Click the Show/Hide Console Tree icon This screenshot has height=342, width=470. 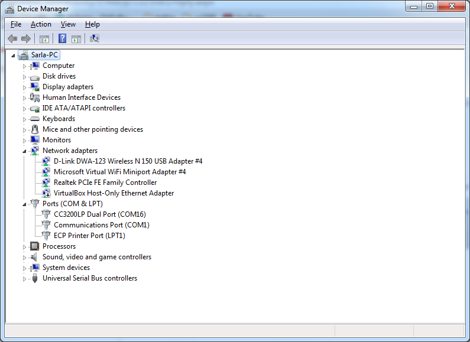[x=44, y=38]
